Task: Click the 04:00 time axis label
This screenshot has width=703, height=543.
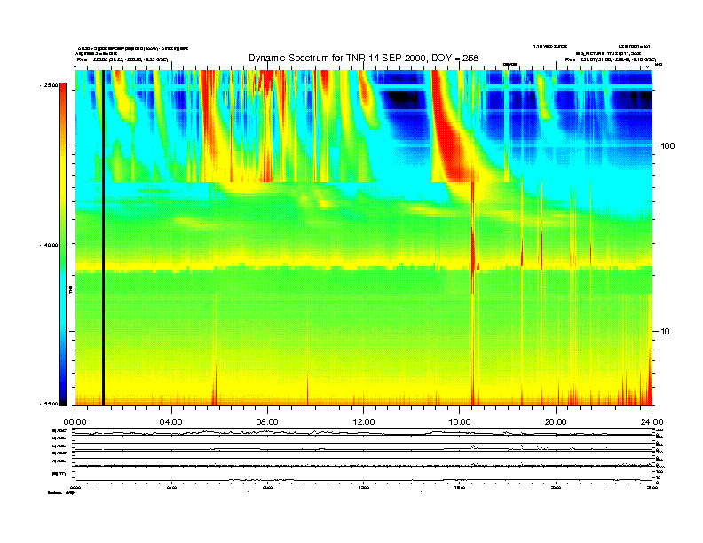Action: [x=171, y=422]
